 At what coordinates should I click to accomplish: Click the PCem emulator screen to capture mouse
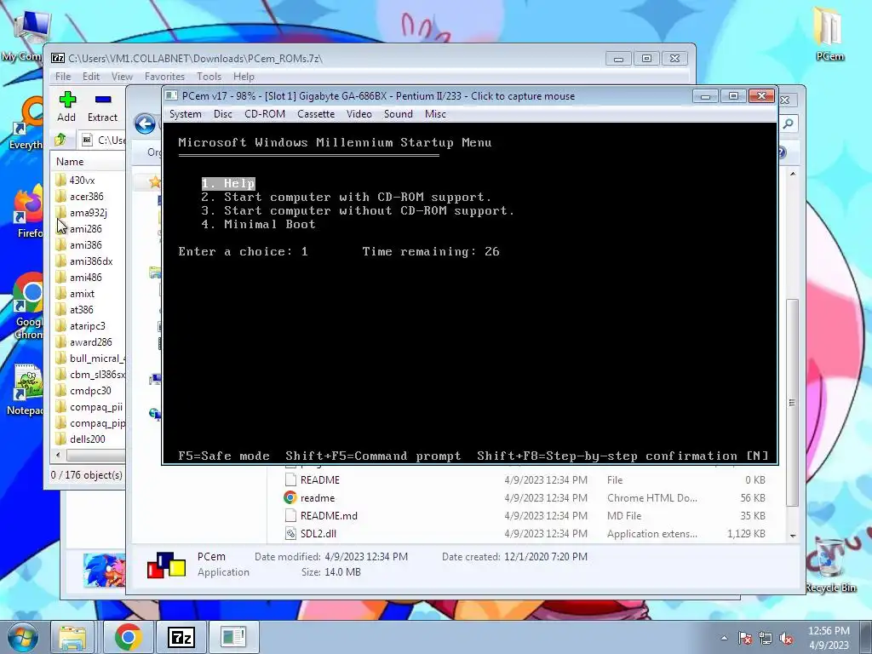click(470, 293)
